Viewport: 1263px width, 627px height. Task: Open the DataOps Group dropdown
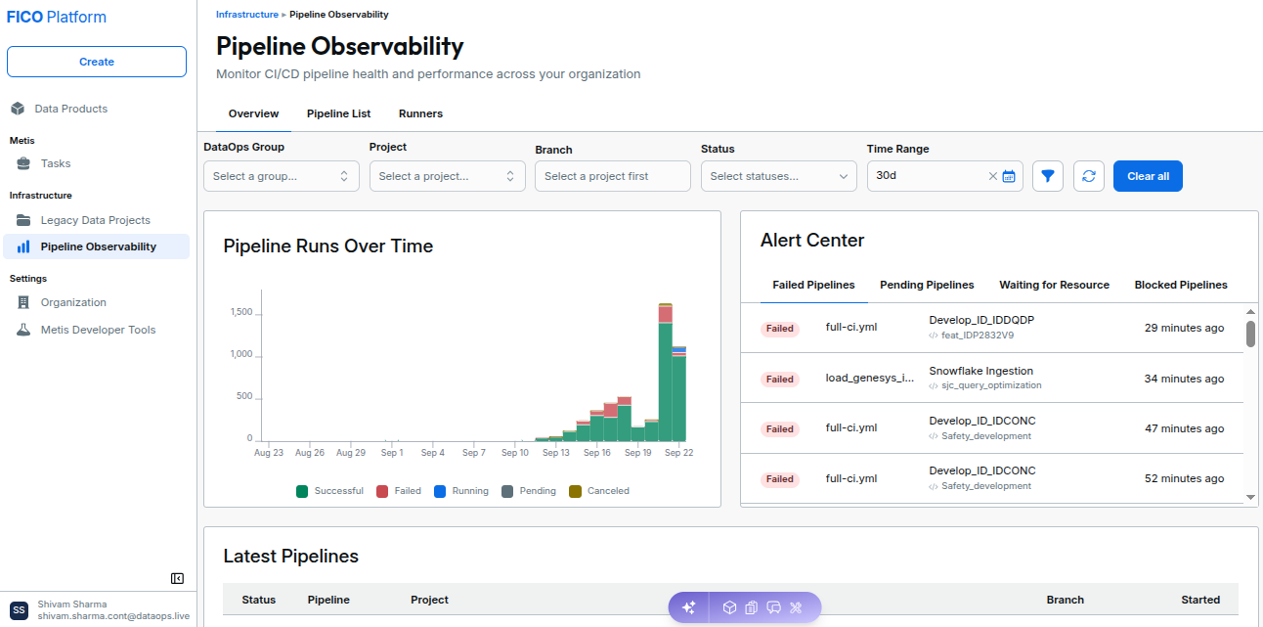coord(282,176)
